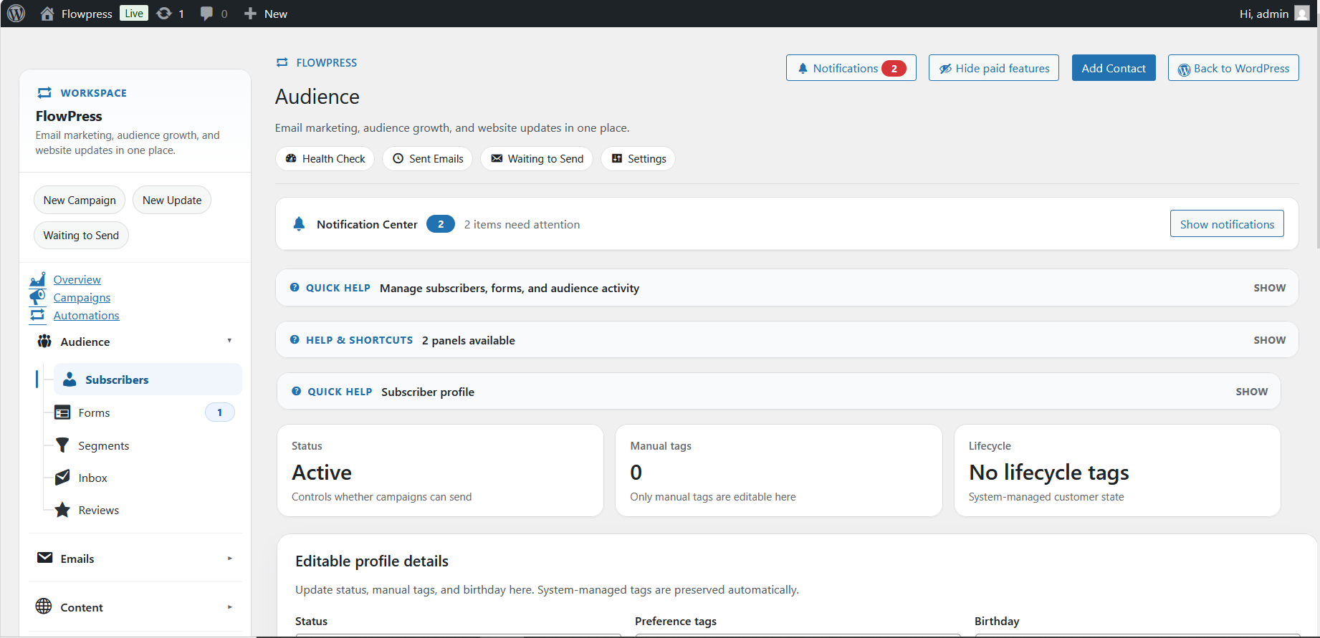
Task: Click the Add Contact button
Action: (x=1114, y=68)
